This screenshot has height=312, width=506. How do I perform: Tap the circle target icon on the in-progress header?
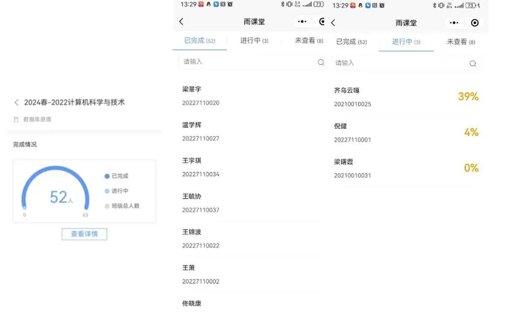pyautogui.click(x=475, y=23)
